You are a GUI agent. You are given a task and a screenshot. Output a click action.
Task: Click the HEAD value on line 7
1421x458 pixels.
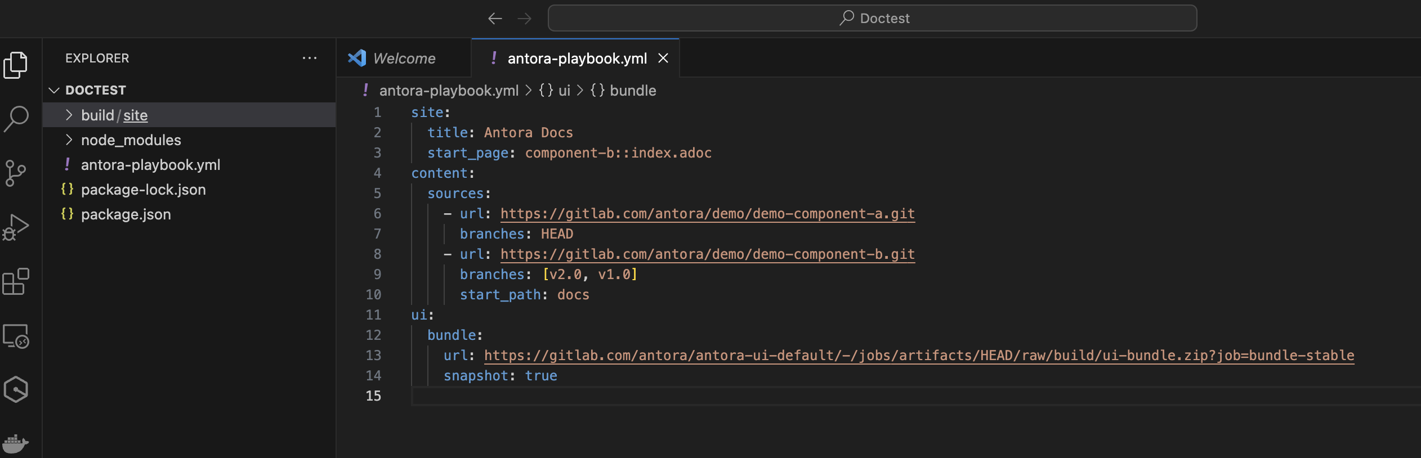point(557,234)
